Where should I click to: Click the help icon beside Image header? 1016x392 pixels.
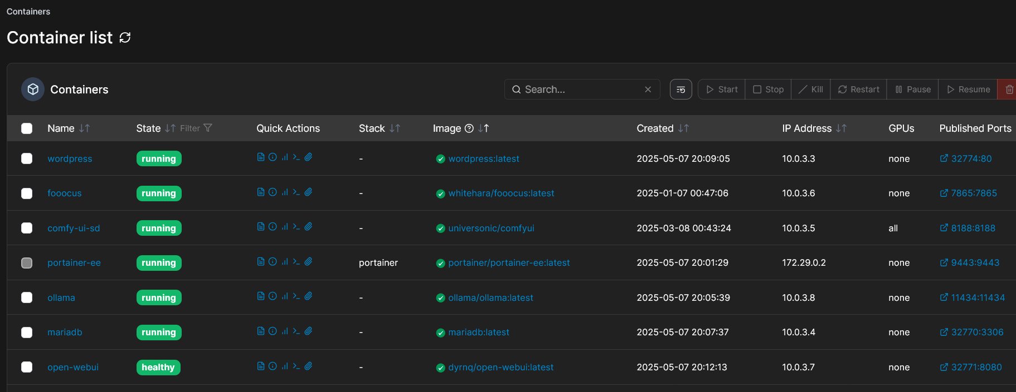click(469, 128)
